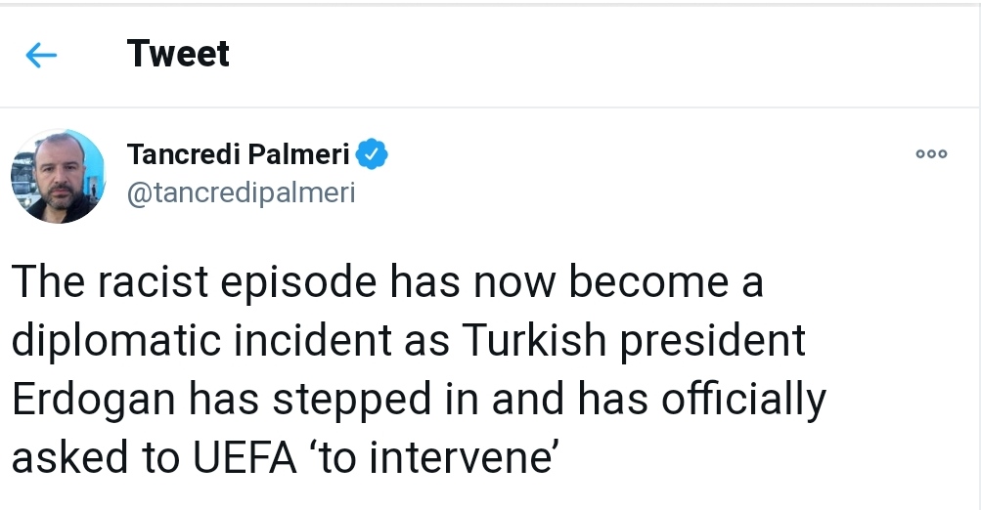Click "Turkish president" in the tweet

[634, 341]
